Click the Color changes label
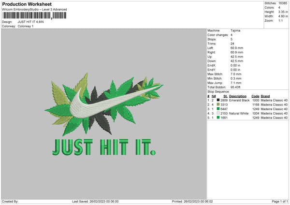Screen dimensions: 290x205 click(218, 35)
